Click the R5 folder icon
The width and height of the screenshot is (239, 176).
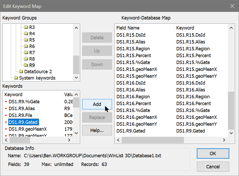pyautogui.click(x=26, y=40)
